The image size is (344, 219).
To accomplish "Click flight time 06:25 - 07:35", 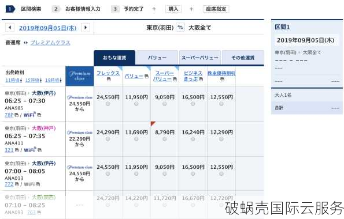I will click(x=25, y=136).
